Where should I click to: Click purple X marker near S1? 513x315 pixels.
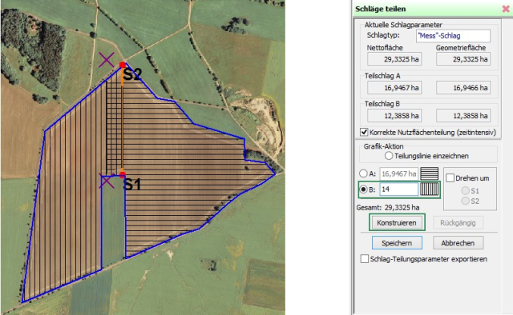(x=107, y=181)
